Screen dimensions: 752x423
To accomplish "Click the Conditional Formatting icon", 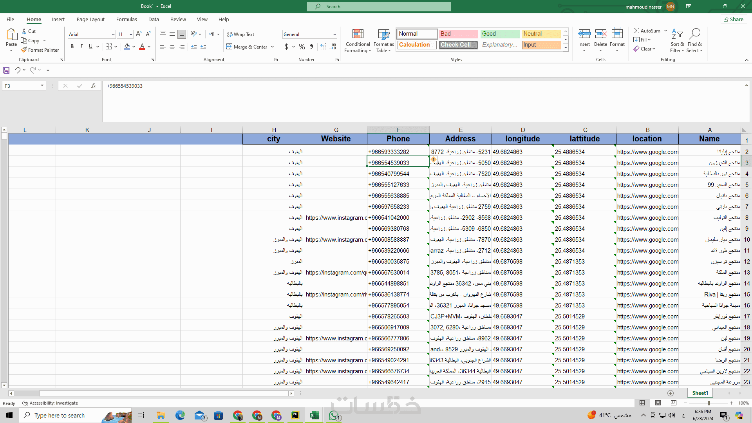I will pos(358,34).
